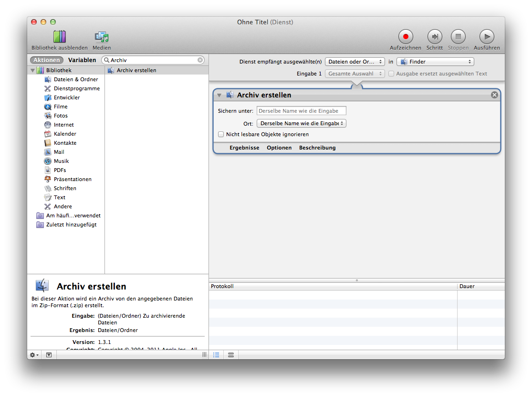The image size is (532, 397).
Task: Click the Sichern unter name field
Action: click(301, 111)
